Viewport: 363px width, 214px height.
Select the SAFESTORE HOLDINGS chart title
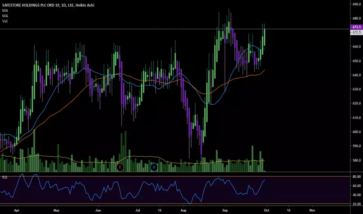[48, 5]
